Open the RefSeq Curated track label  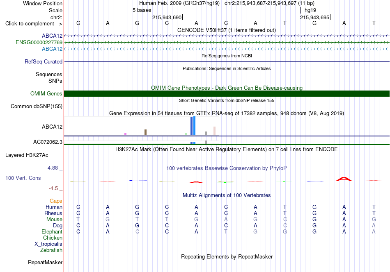coord(44,61)
